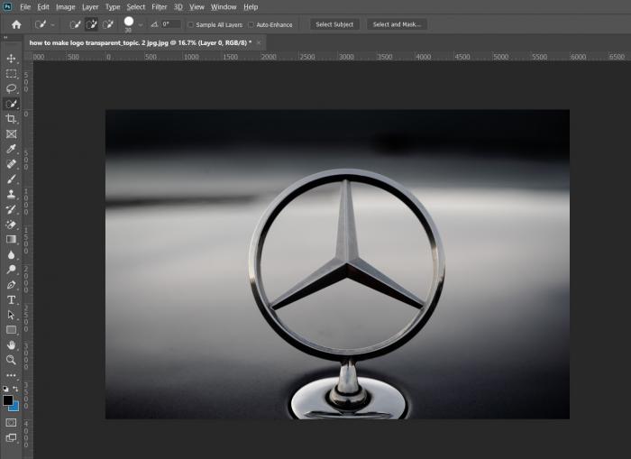The height and width of the screenshot is (459, 631).
Task: Open the Edit menu
Action: click(x=43, y=7)
